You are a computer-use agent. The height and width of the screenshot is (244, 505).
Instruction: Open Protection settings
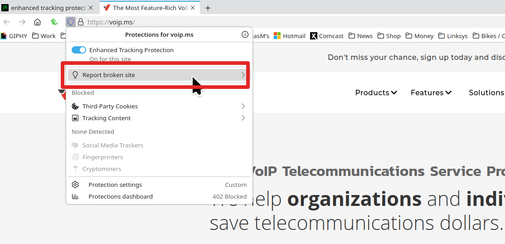pyautogui.click(x=115, y=185)
